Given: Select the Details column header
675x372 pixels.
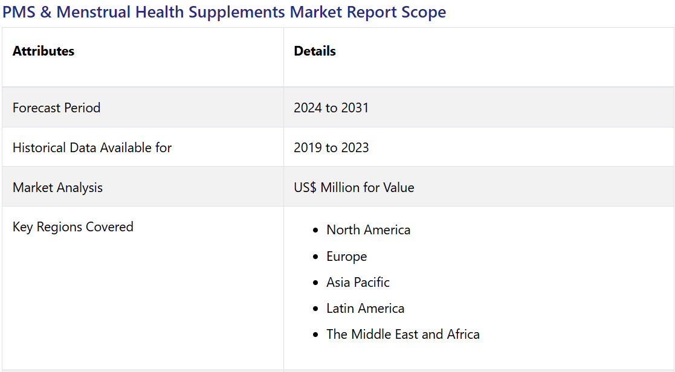Looking at the screenshot, I should point(315,51).
